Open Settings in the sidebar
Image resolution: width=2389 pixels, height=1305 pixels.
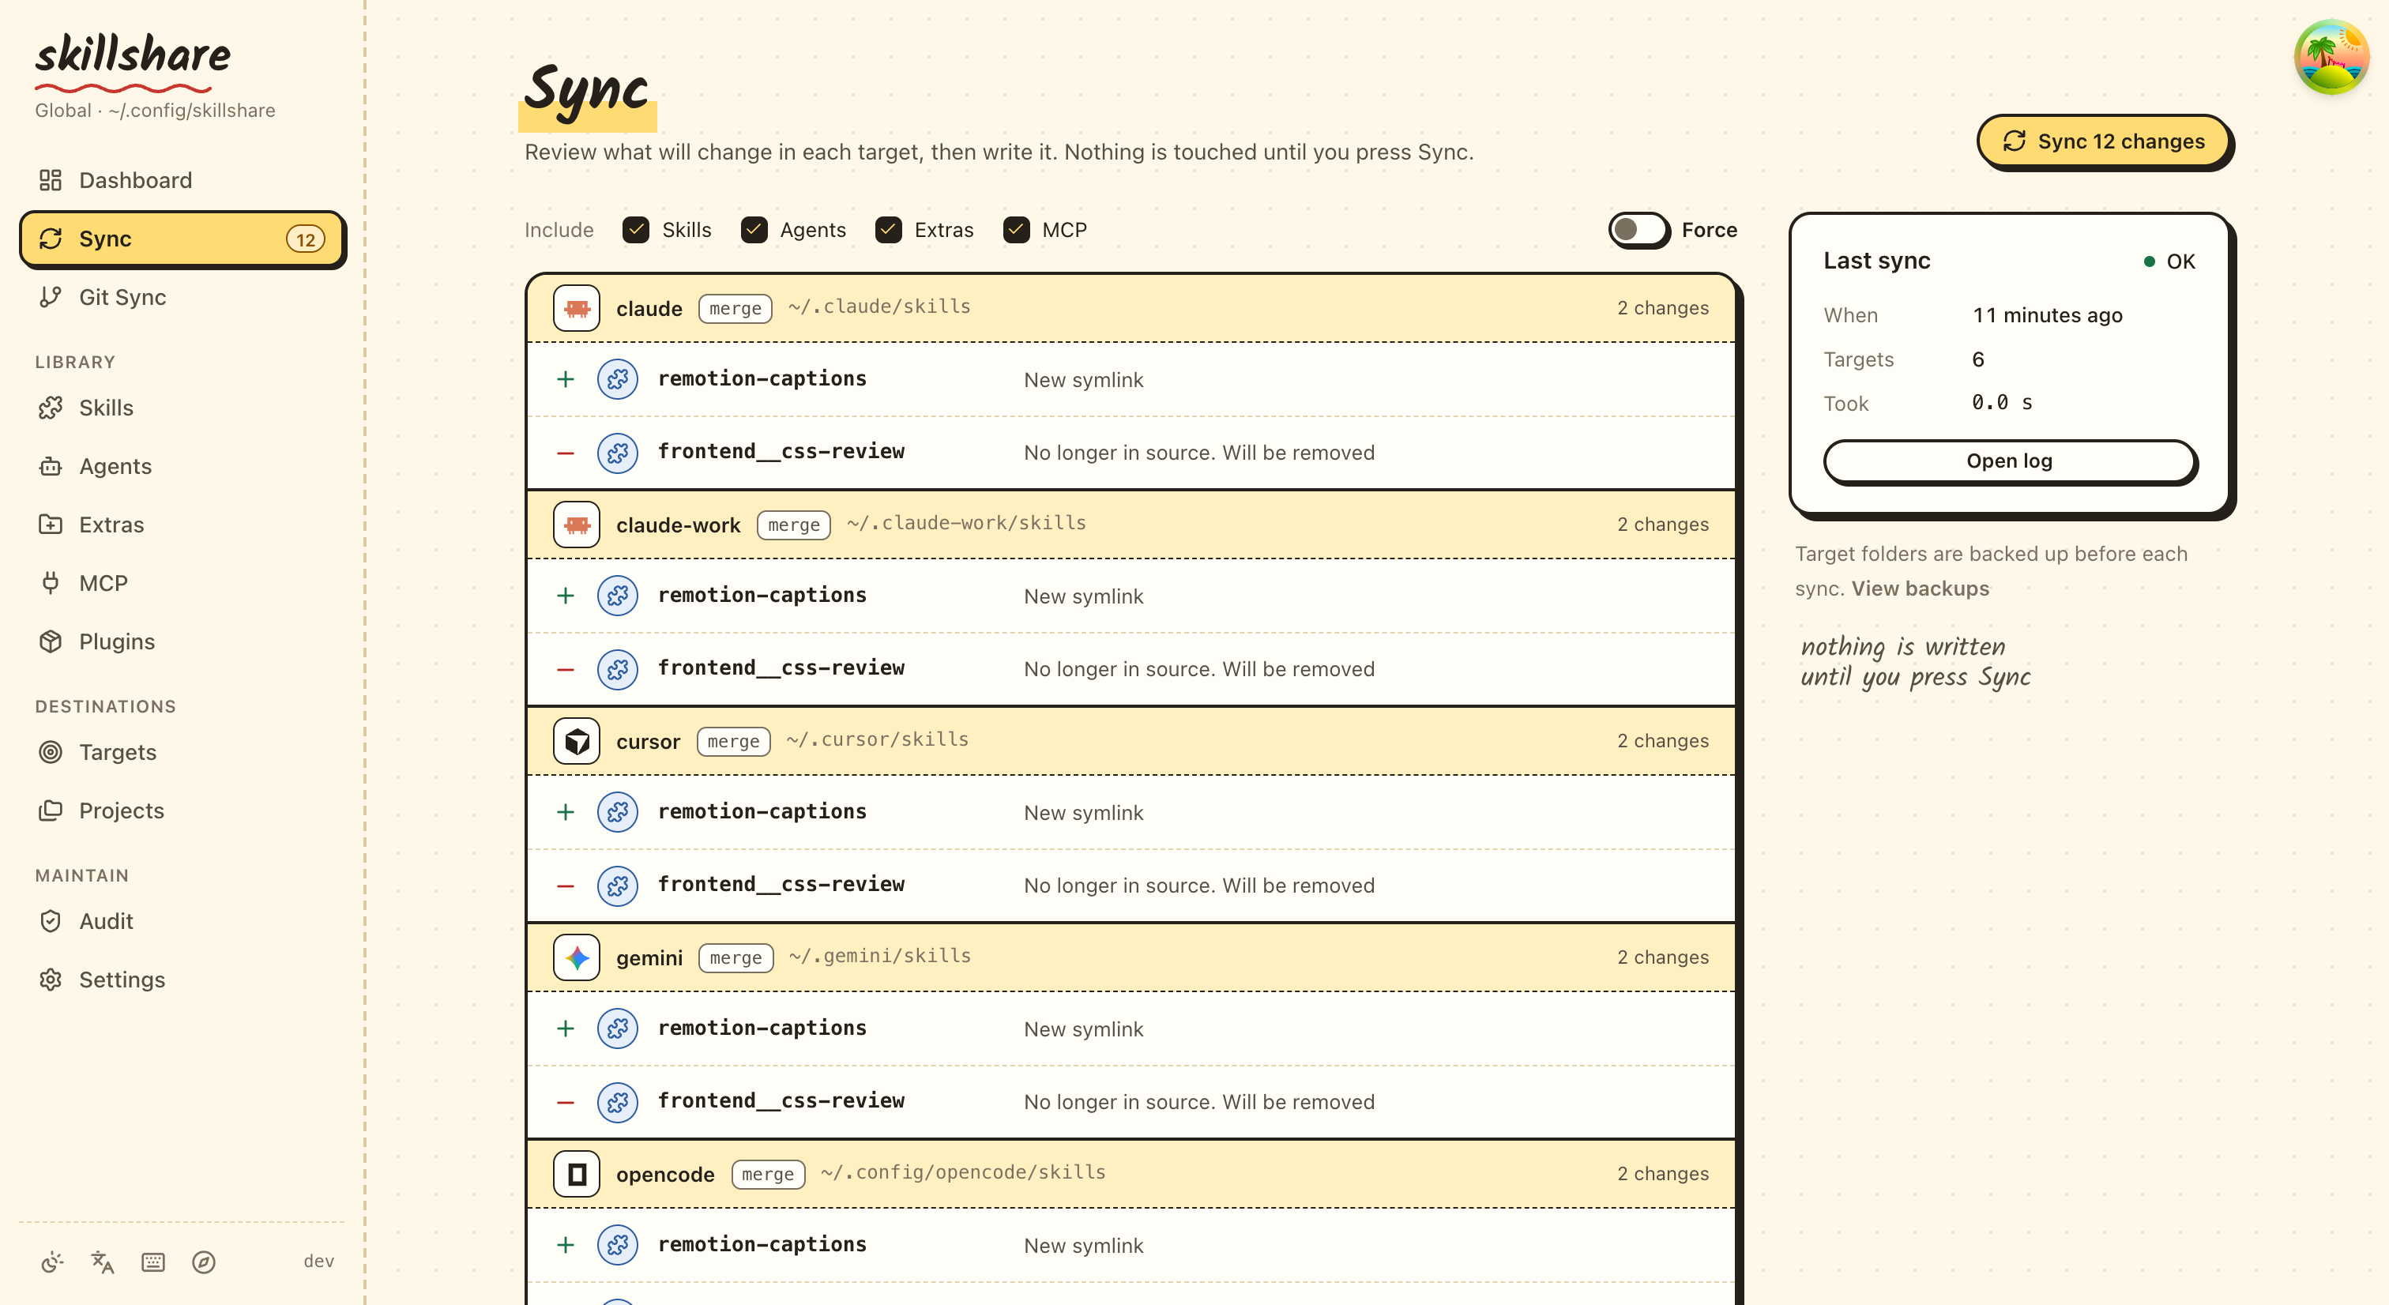pos(182,980)
